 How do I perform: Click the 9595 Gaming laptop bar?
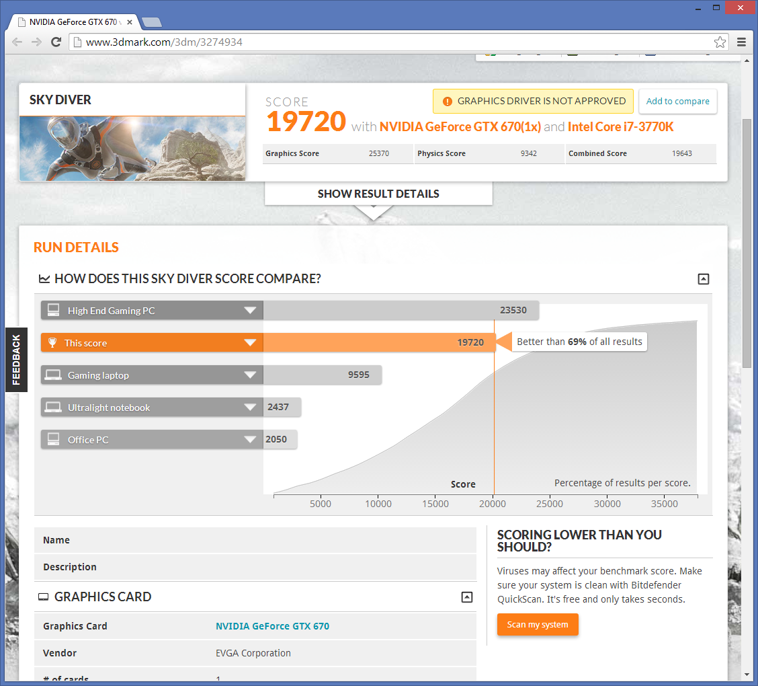[x=323, y=375]
